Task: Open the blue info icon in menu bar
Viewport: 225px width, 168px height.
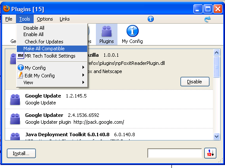Action: point(151,19)
